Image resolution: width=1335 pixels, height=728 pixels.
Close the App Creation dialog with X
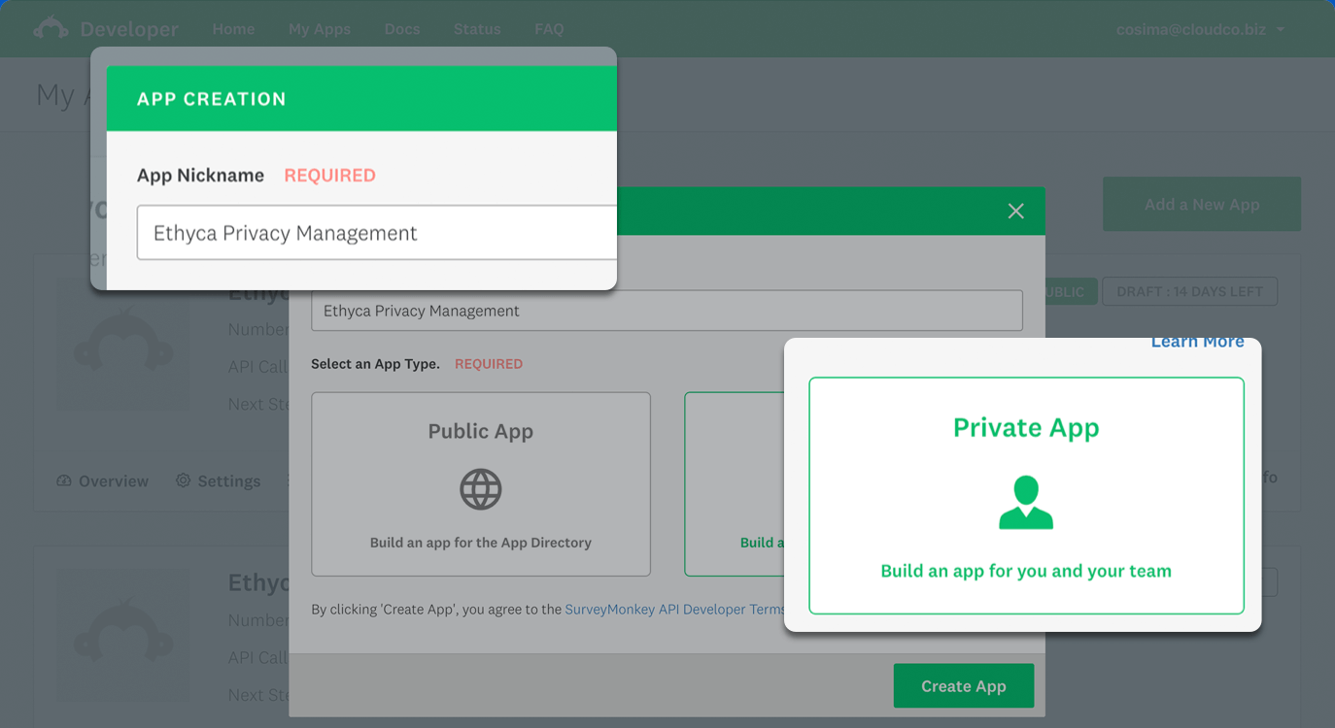[1016, 211]
